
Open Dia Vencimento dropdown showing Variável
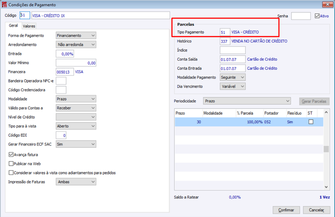(232, 86)
